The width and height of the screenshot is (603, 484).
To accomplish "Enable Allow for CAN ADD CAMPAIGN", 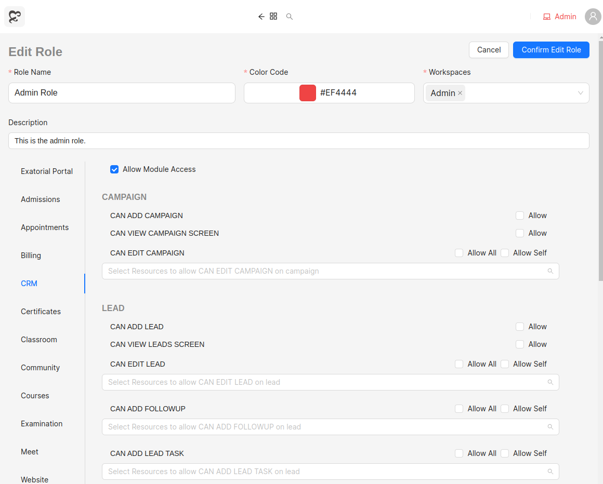I will [520, 216].
